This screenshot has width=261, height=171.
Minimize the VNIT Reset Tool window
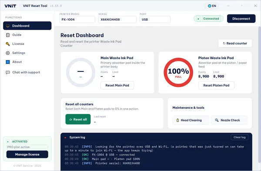[x=228, y=6]
